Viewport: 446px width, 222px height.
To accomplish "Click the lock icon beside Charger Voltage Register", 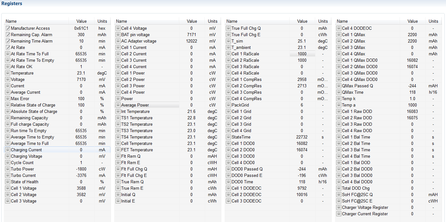I will tap(339, 207).
